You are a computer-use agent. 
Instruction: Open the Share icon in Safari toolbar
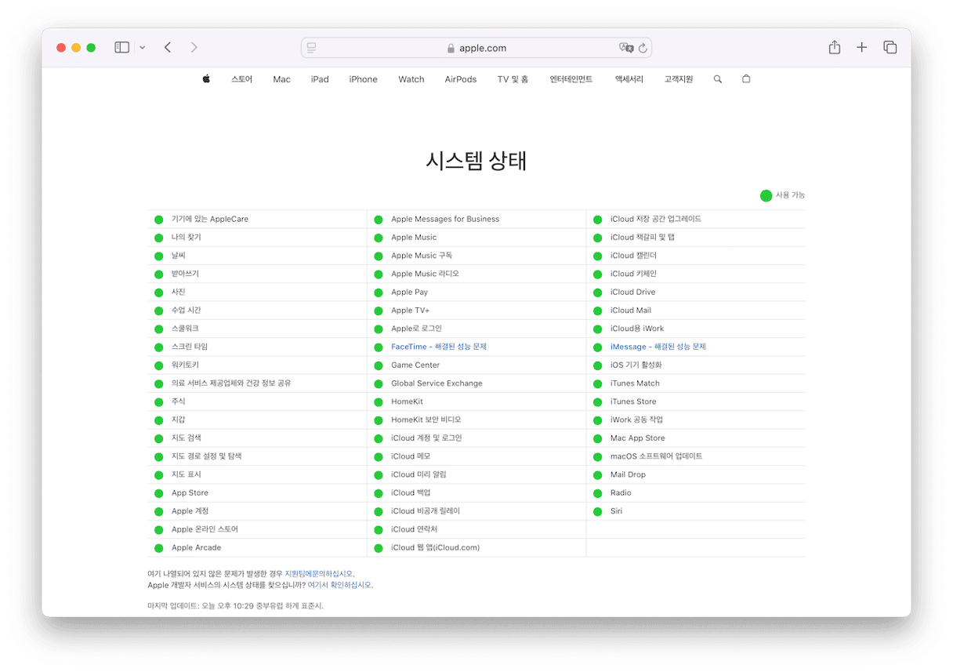(x=835, y=47)
